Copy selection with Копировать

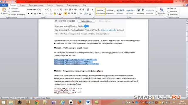pos(14,12)
